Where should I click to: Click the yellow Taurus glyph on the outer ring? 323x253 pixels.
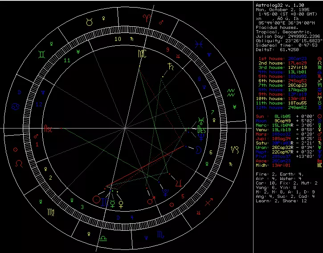click(89, 22)
